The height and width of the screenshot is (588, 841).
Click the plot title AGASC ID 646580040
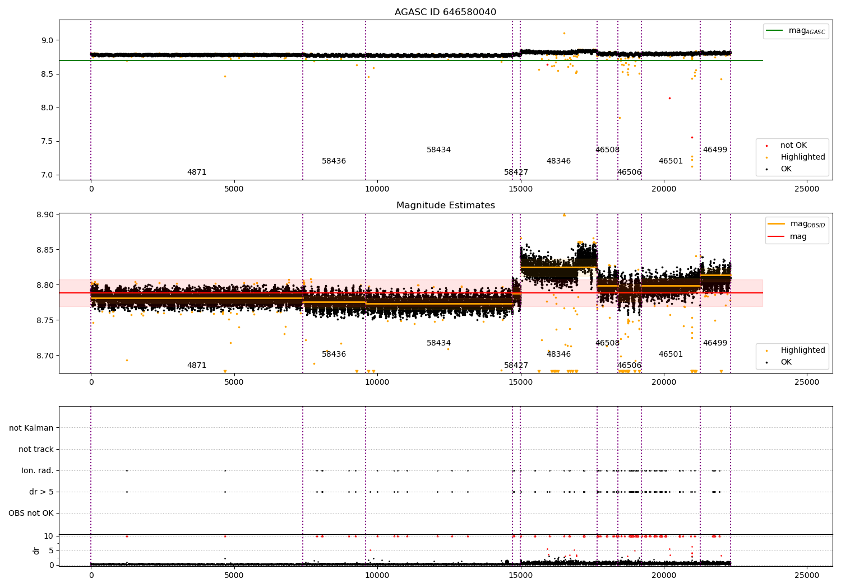[x=445, y=12]
